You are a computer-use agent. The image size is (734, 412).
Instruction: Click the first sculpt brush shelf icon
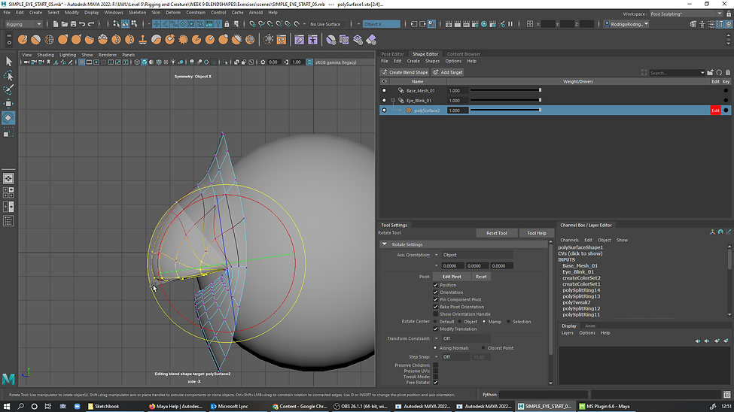tap(22, 40)
